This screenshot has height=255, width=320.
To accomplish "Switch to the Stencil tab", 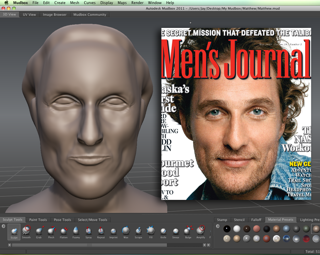I will tap(239, 220).
